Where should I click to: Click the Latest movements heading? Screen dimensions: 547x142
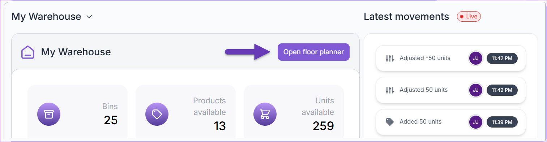(x=406, y=17)
